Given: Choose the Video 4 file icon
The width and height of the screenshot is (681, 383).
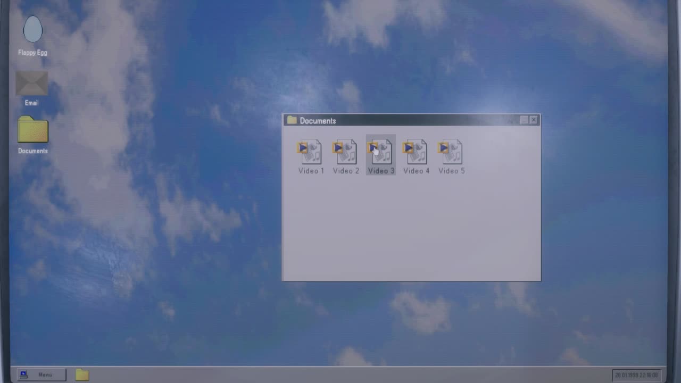Looking at the screenshot, I should tap(416, 152).
